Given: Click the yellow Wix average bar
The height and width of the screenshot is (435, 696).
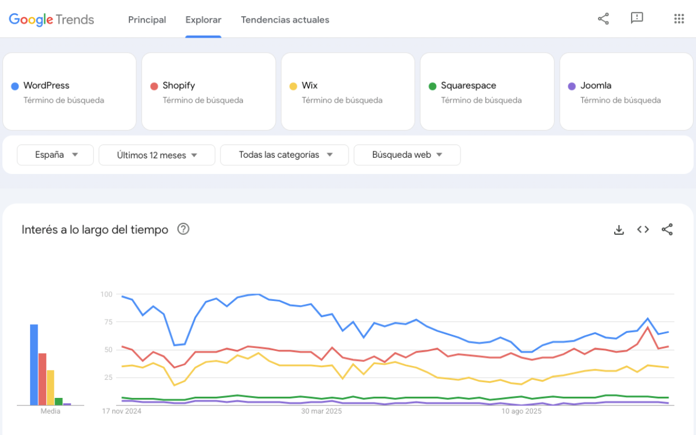Looking at the screenshot, I should 50,387.
